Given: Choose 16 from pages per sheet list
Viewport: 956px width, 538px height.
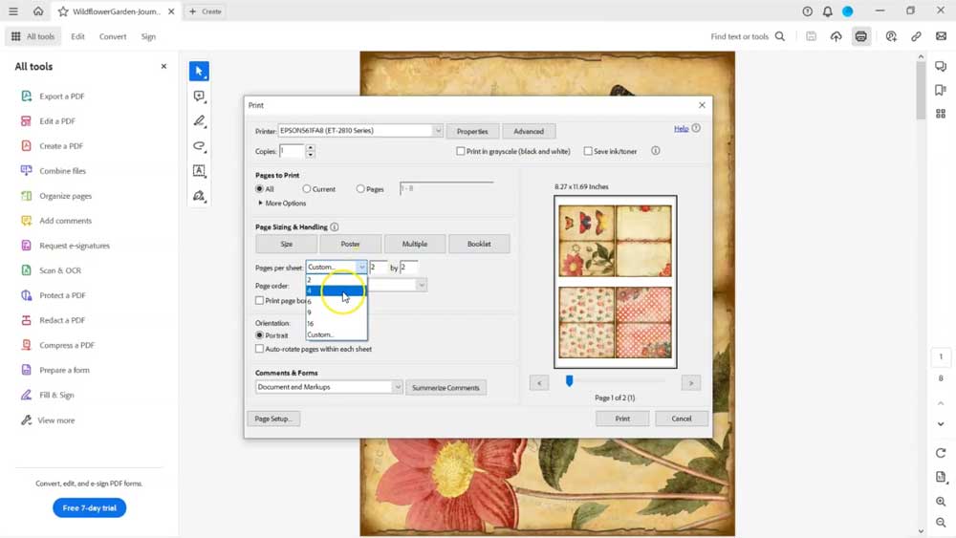Looking at the screenshot, I should tap(311, 324).
